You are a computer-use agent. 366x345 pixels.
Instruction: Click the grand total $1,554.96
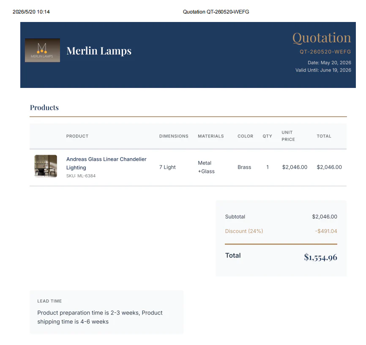click(320, 257)
